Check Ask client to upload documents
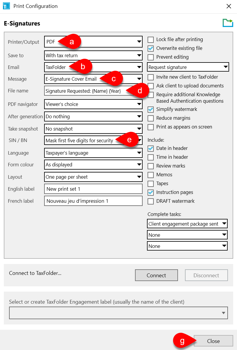The image size is (237, 350). [x=151, y=86]
